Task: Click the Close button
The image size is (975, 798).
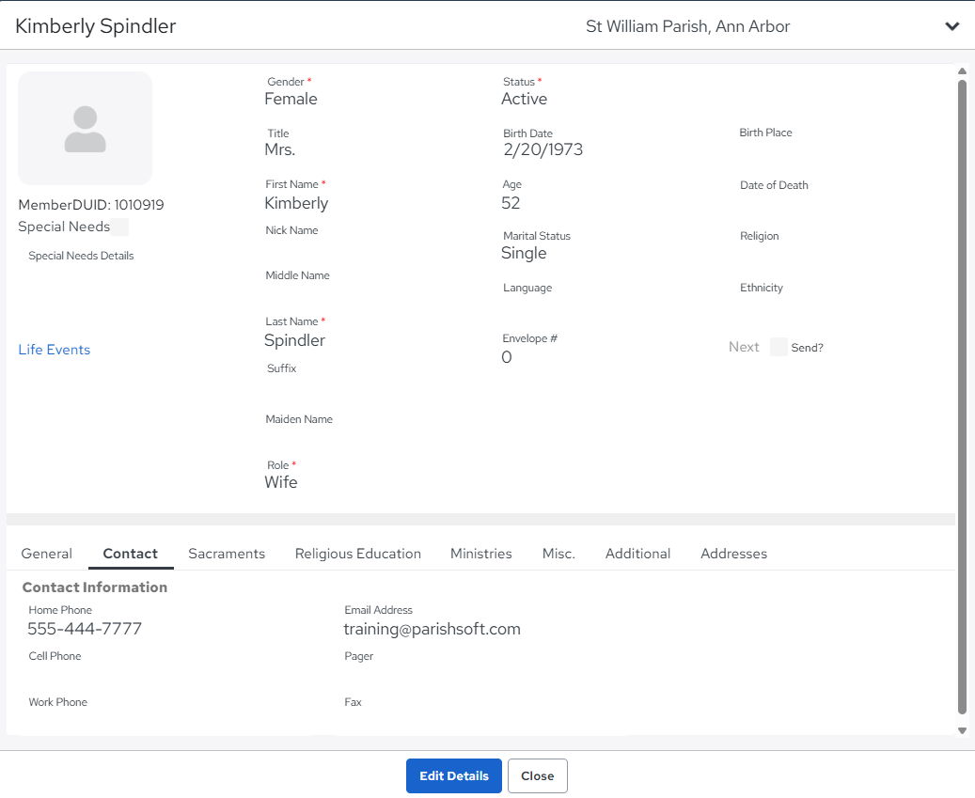Action: click(537, 775)
